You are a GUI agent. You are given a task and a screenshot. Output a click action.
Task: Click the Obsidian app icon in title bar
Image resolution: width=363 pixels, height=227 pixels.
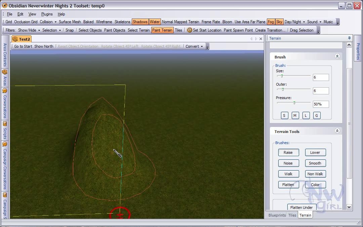4,5
